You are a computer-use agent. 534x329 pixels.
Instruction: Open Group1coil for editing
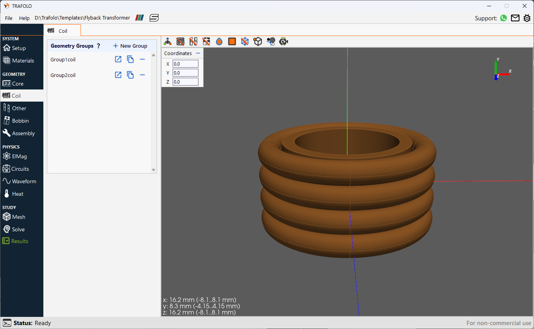click(118, 59)
